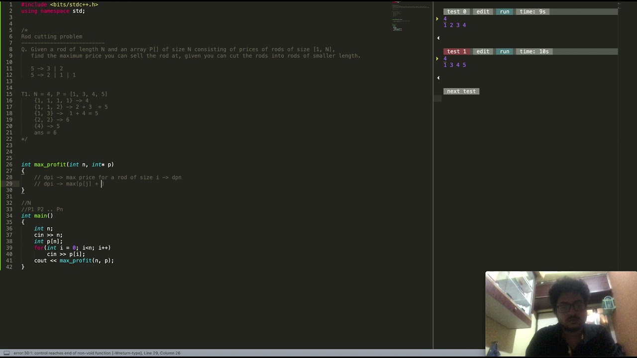Viewport: 637px width, 358px height.
Task: Click the test 0 label
Action: tap(456, 11)
